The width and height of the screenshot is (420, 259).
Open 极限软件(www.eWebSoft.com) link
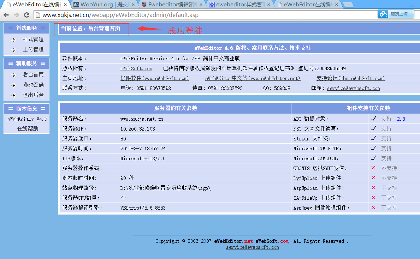155,78
